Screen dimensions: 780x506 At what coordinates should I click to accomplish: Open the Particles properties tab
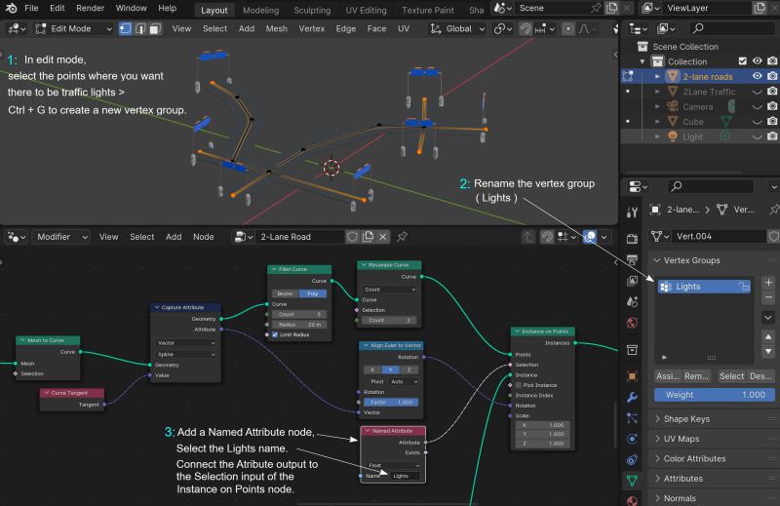[632, 418]
